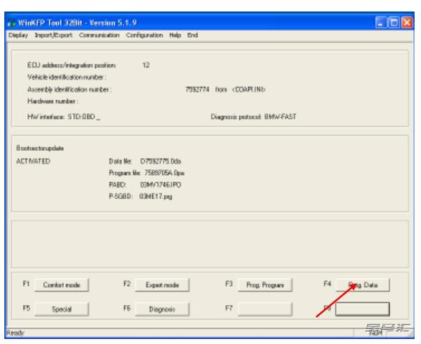Click the blank F8 button
This screenshot has width=421, height=344.
click(x=362, y=309)
